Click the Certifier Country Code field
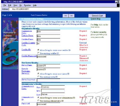120x106 pixels. (x=49, y=43)
